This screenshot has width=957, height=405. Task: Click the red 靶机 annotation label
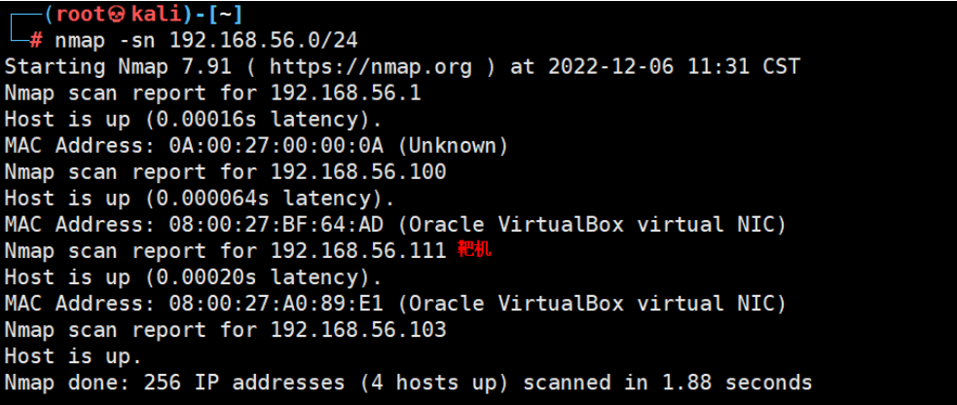(x=474, y=250)
